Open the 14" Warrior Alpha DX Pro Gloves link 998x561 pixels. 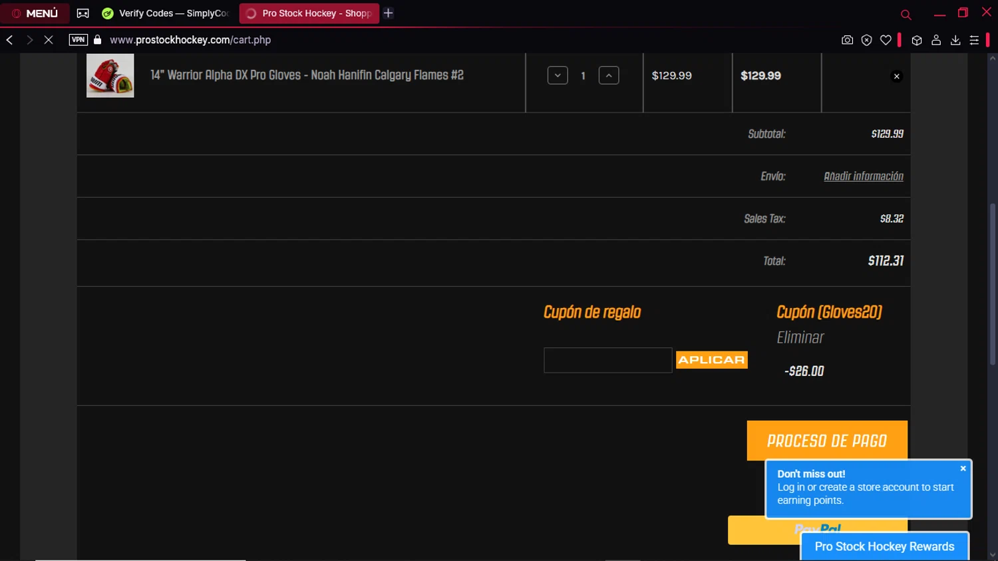pos(307,75)
